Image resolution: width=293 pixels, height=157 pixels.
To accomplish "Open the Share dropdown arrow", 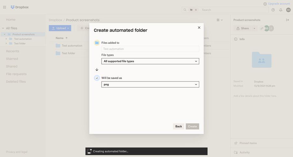I will (254, 28).
